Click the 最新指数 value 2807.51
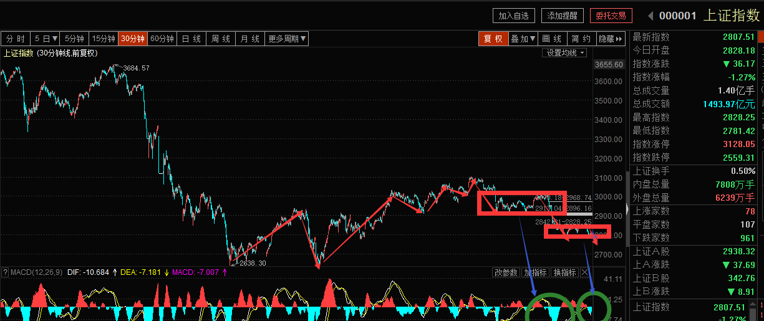764x321 pixels. [x=739, y=37]
